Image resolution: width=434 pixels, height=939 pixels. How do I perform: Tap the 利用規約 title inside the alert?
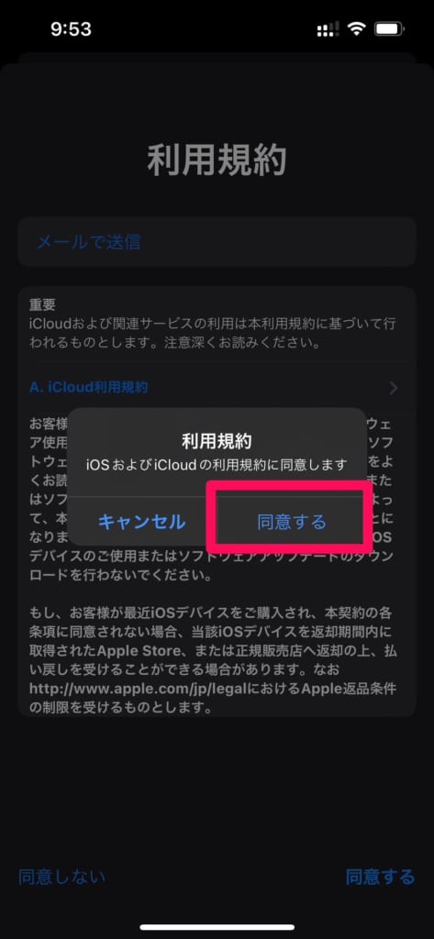tap(217, 441)
